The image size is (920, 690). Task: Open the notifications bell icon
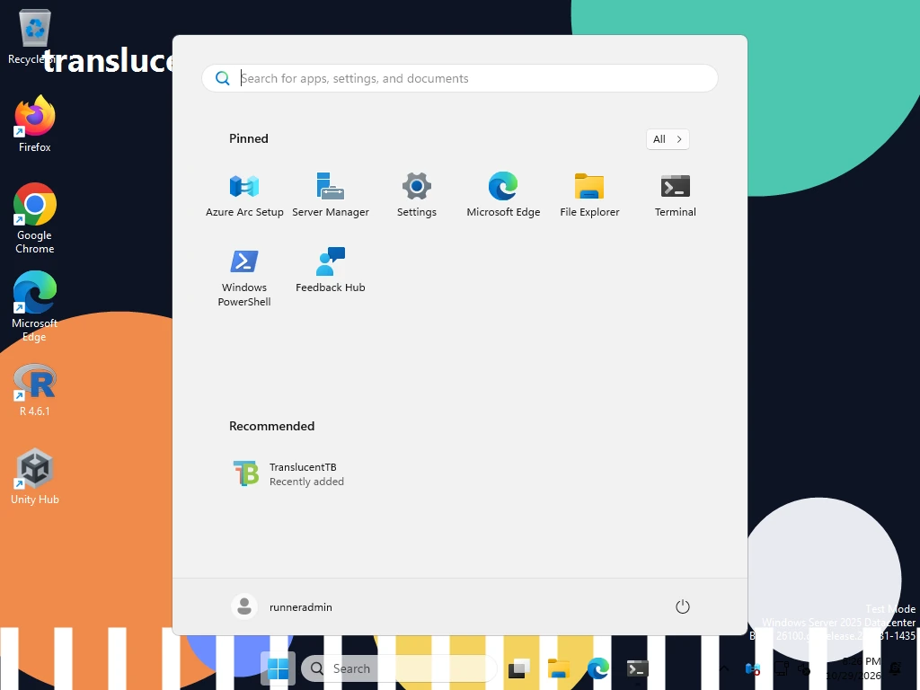pyautogui.click(x=896, y=668)
